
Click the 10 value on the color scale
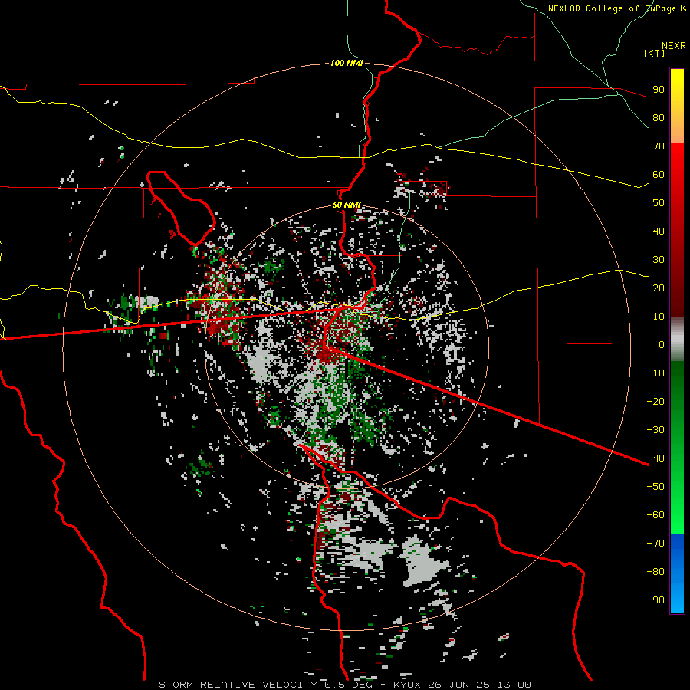pyautogui.click(x=659, y=317)
